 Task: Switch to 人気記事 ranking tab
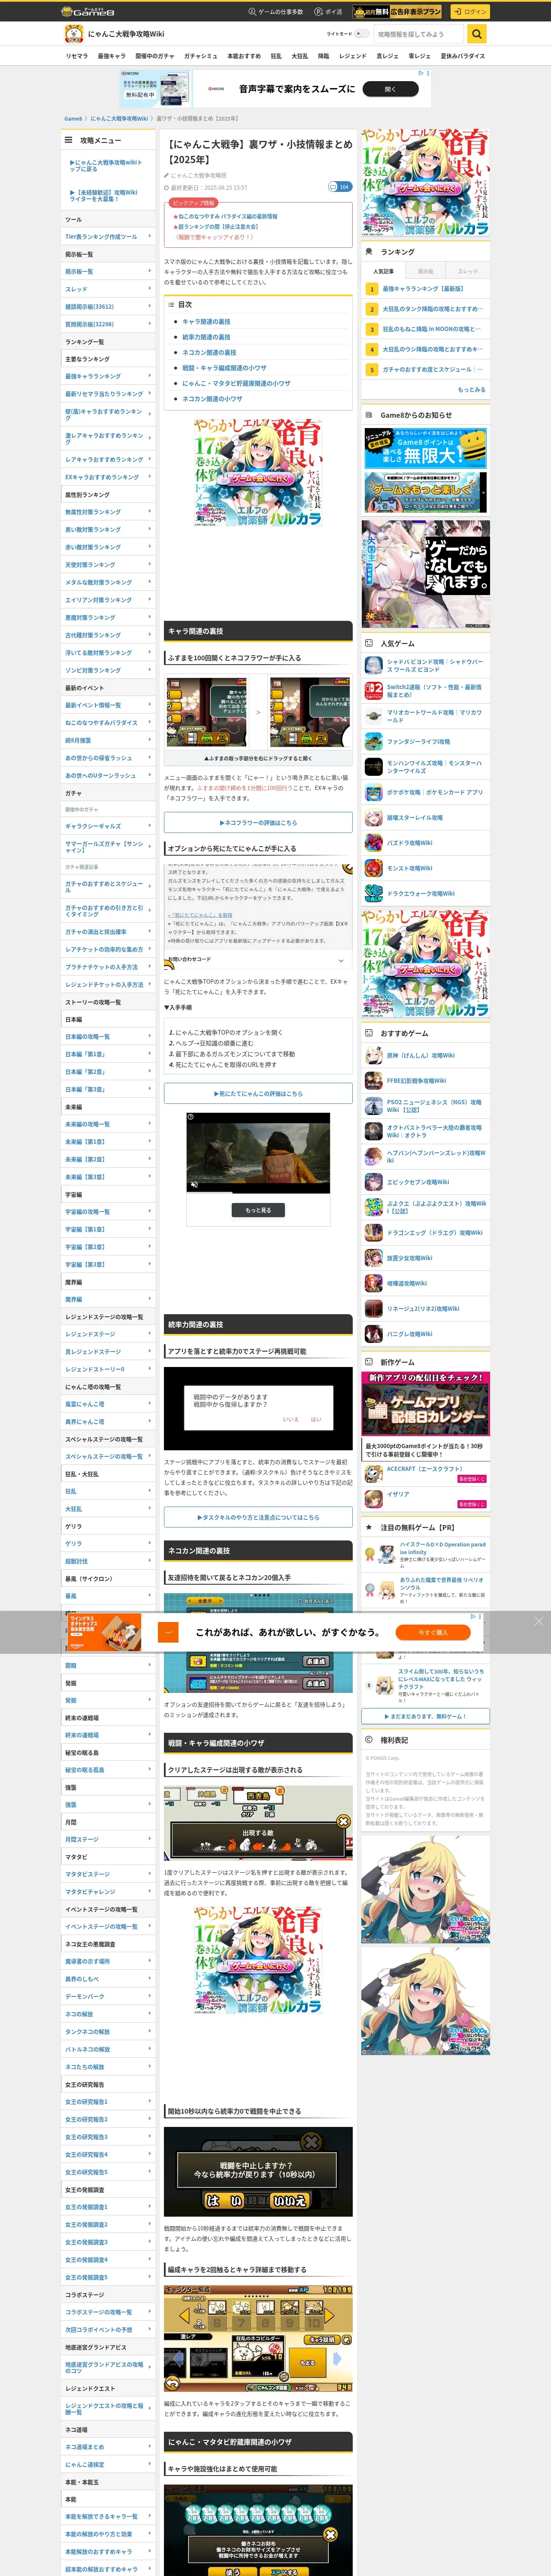(x=383, y=271)
